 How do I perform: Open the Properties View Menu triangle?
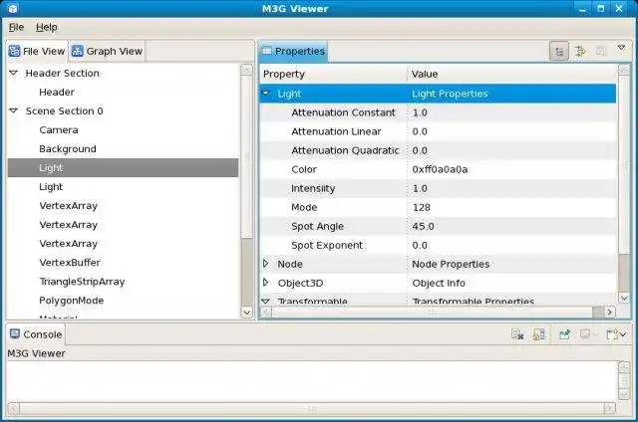621,48
